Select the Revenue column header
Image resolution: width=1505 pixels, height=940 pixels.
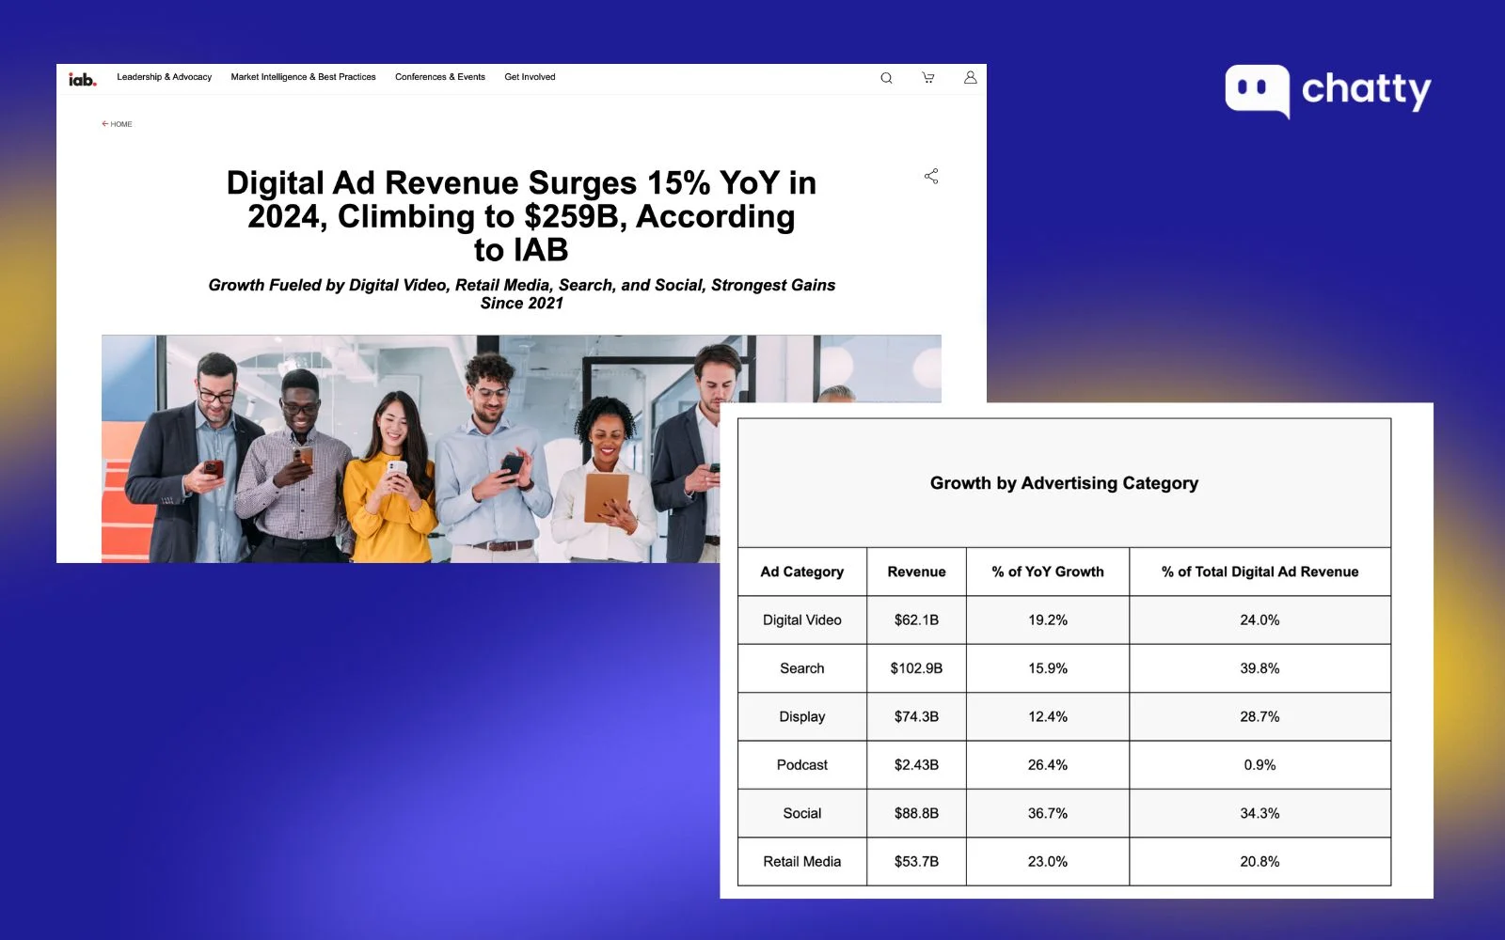point(916,572)
